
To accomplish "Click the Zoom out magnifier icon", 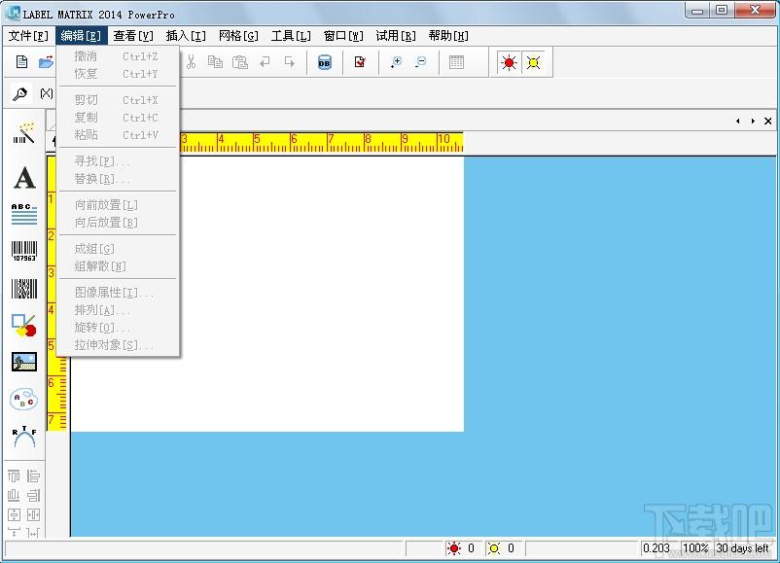I will [x=421, y=62].
